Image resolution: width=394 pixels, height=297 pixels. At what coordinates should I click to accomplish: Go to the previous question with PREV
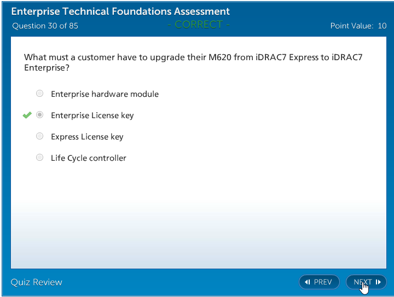[x=319, y=282]
